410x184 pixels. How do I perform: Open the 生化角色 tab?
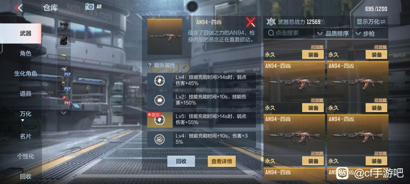click(x=26, y=74)
